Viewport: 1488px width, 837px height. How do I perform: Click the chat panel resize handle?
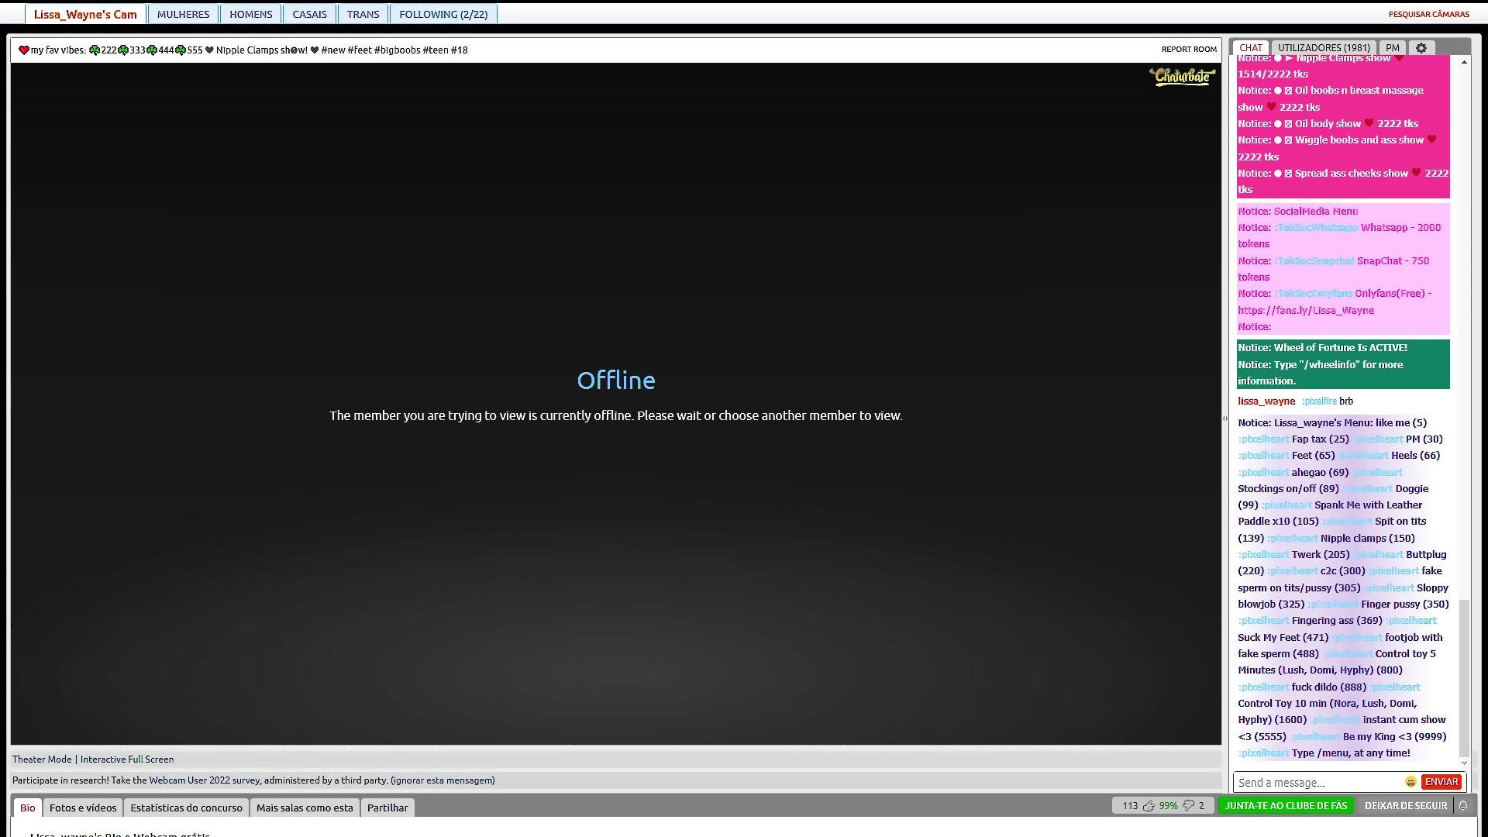[x=1225, y=418]
